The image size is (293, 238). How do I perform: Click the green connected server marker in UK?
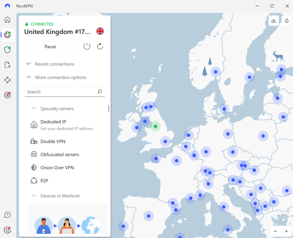155,126
